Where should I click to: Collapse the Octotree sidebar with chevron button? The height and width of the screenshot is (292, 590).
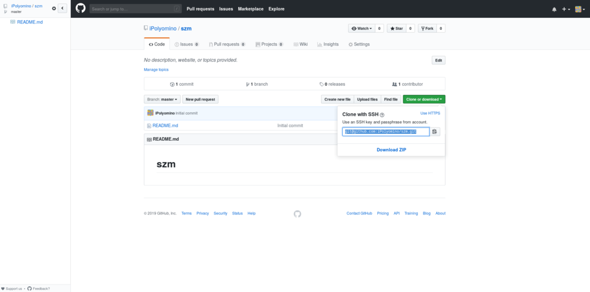coord(62,8)
